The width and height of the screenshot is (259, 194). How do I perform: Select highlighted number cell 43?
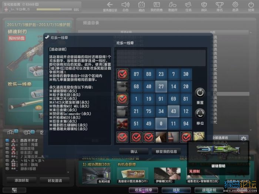[x=174, y=111]
